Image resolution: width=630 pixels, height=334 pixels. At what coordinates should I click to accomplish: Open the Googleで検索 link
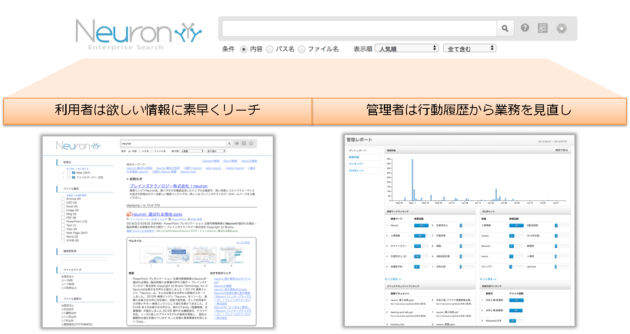coord(212,161)
